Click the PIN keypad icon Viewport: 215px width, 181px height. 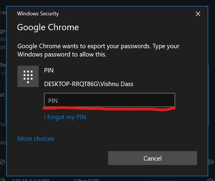click(28, 76)
